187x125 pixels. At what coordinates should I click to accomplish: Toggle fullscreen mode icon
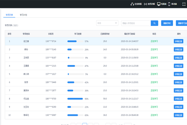click(x=184, y=4)
